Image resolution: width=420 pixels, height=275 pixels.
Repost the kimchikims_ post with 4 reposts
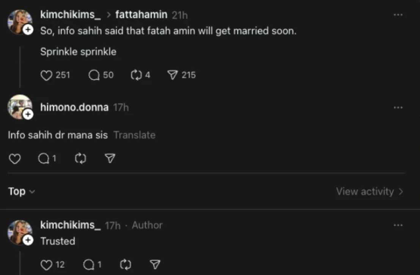pos(135,75)
